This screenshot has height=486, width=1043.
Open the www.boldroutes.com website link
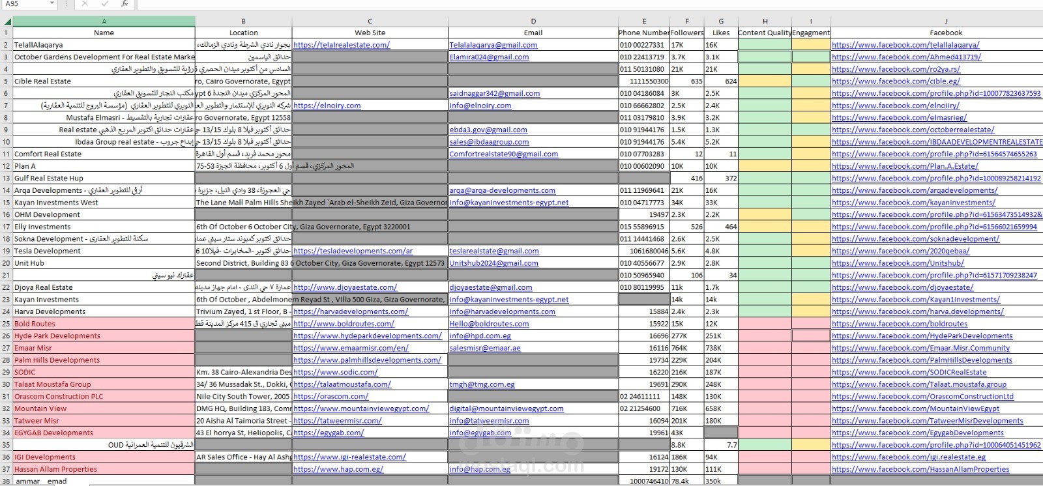(x=344, y=324)
